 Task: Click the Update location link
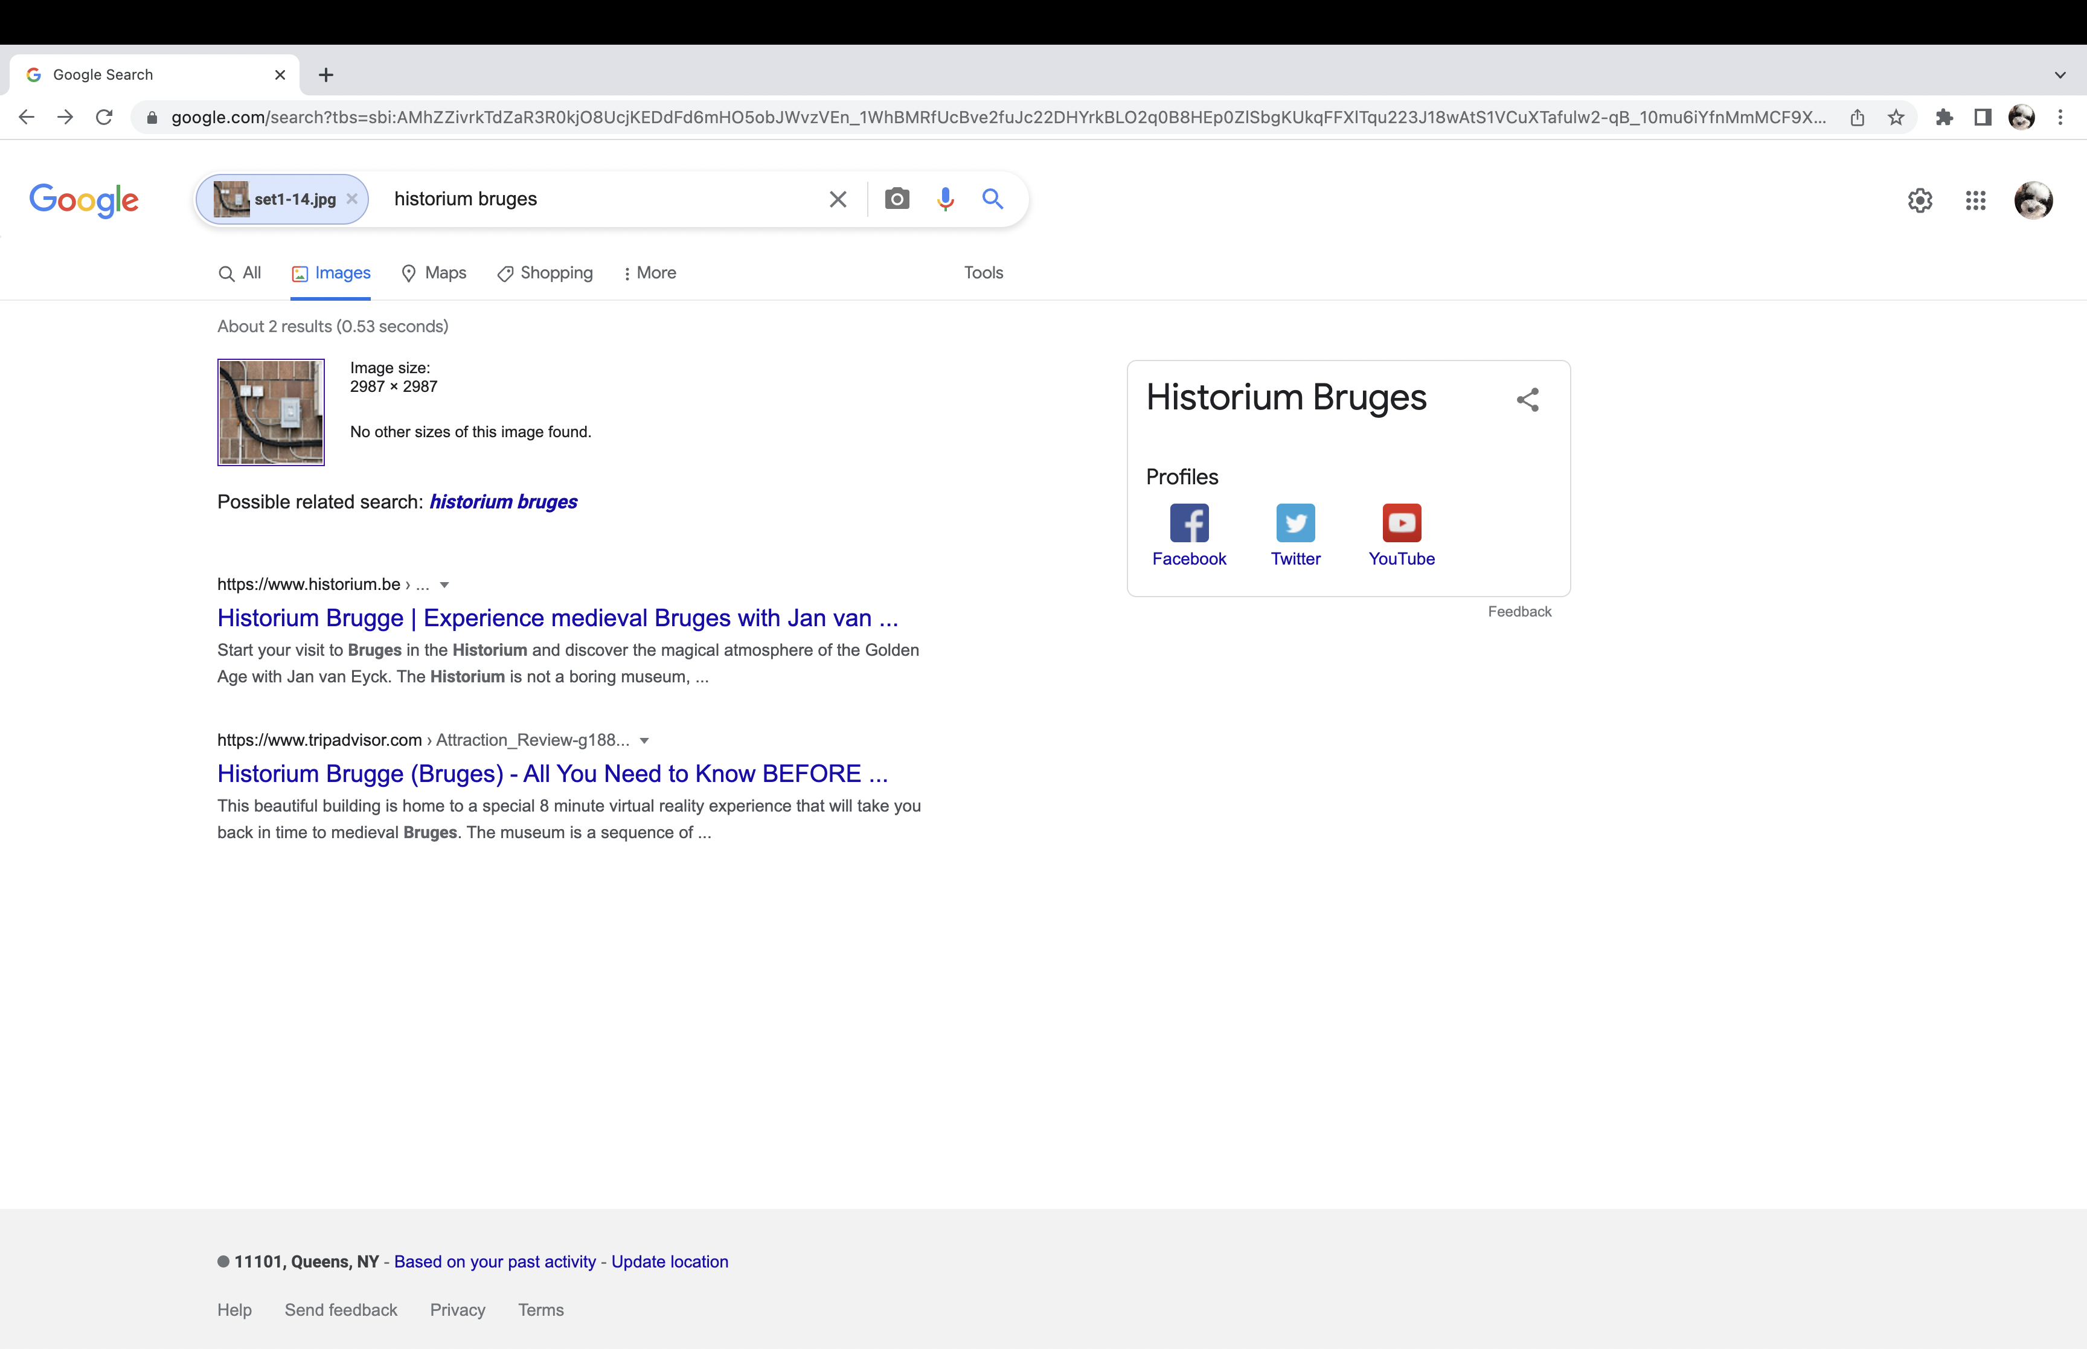(x=669, y=1261)
